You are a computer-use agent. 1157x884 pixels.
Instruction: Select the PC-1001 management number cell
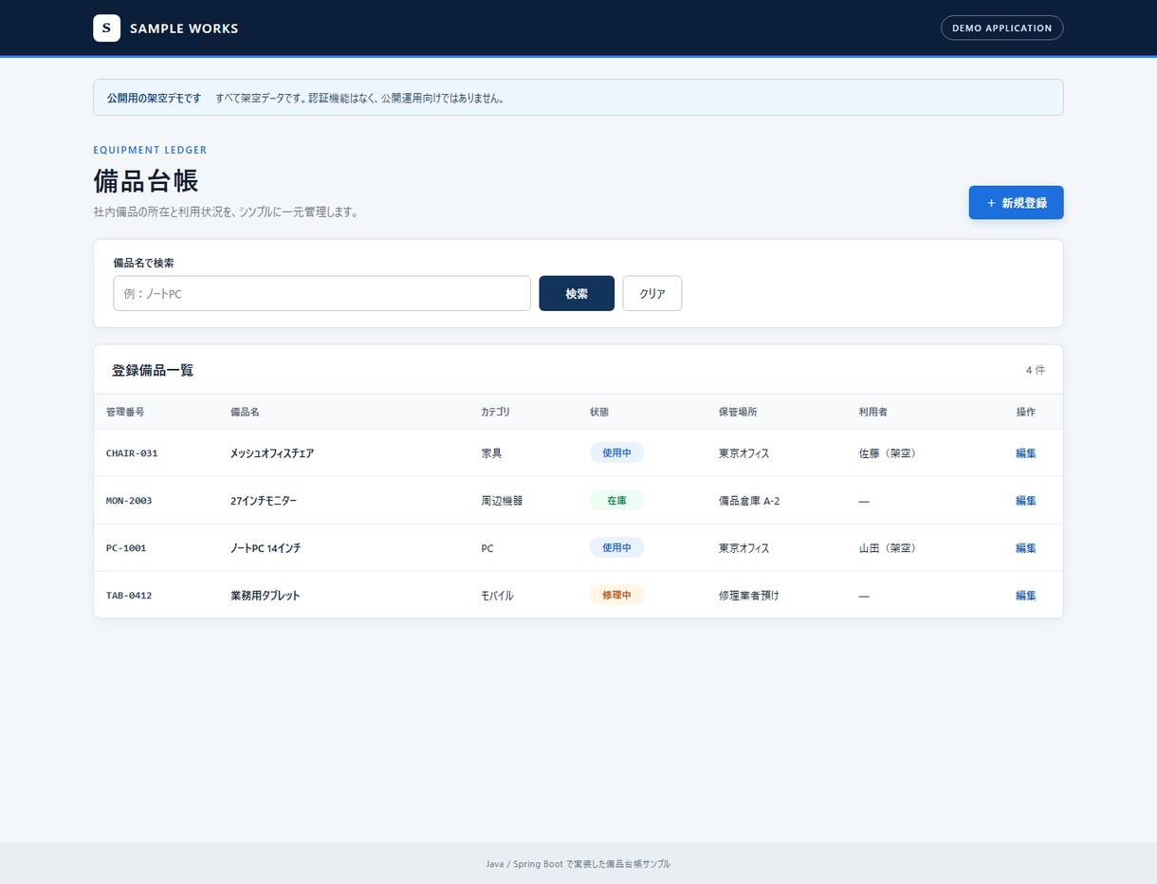click(126, 548)
